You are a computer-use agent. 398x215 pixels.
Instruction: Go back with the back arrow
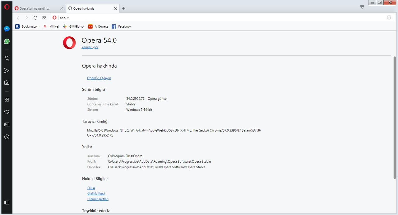pos(18,18)
